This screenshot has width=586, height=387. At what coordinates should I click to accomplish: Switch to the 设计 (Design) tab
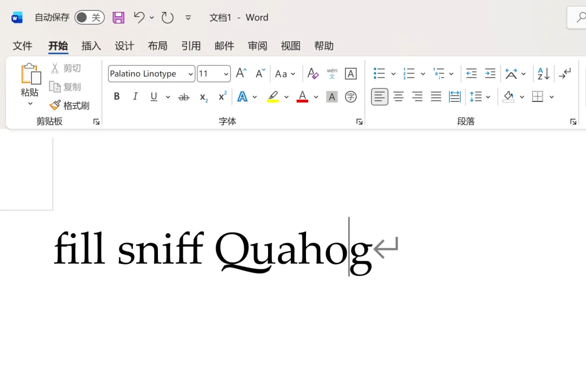(x=124, y=46)
